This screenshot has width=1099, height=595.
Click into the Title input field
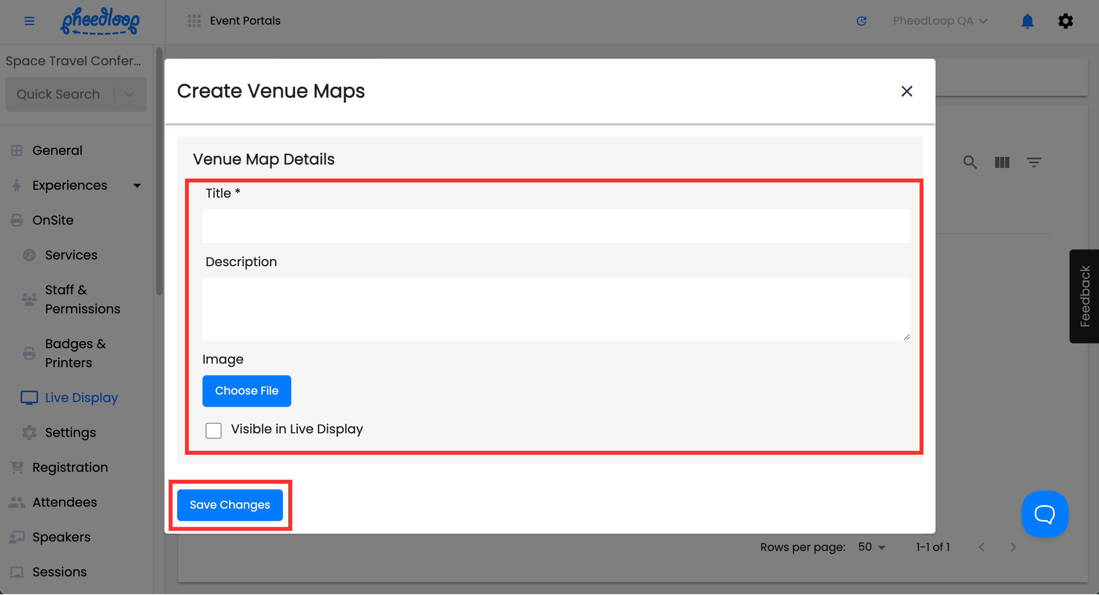[555, 226]
